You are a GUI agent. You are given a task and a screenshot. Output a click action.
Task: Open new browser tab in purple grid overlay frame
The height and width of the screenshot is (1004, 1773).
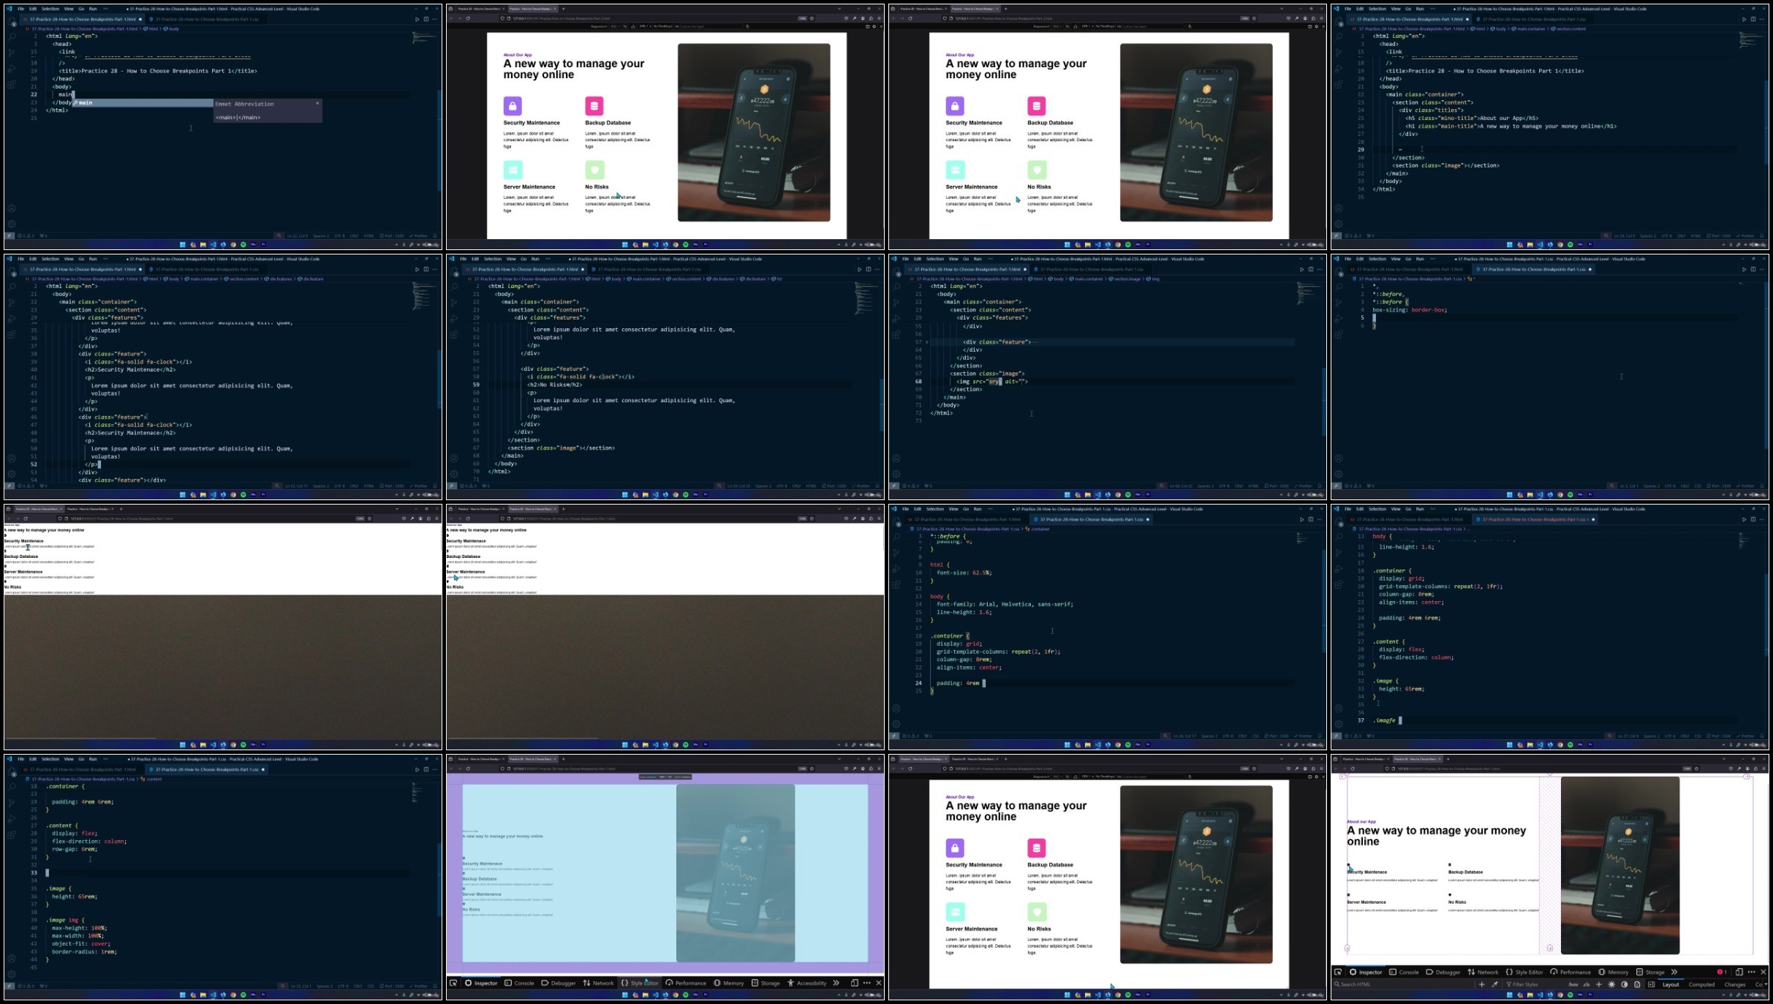pyautogui.click(x=563, y=759)
